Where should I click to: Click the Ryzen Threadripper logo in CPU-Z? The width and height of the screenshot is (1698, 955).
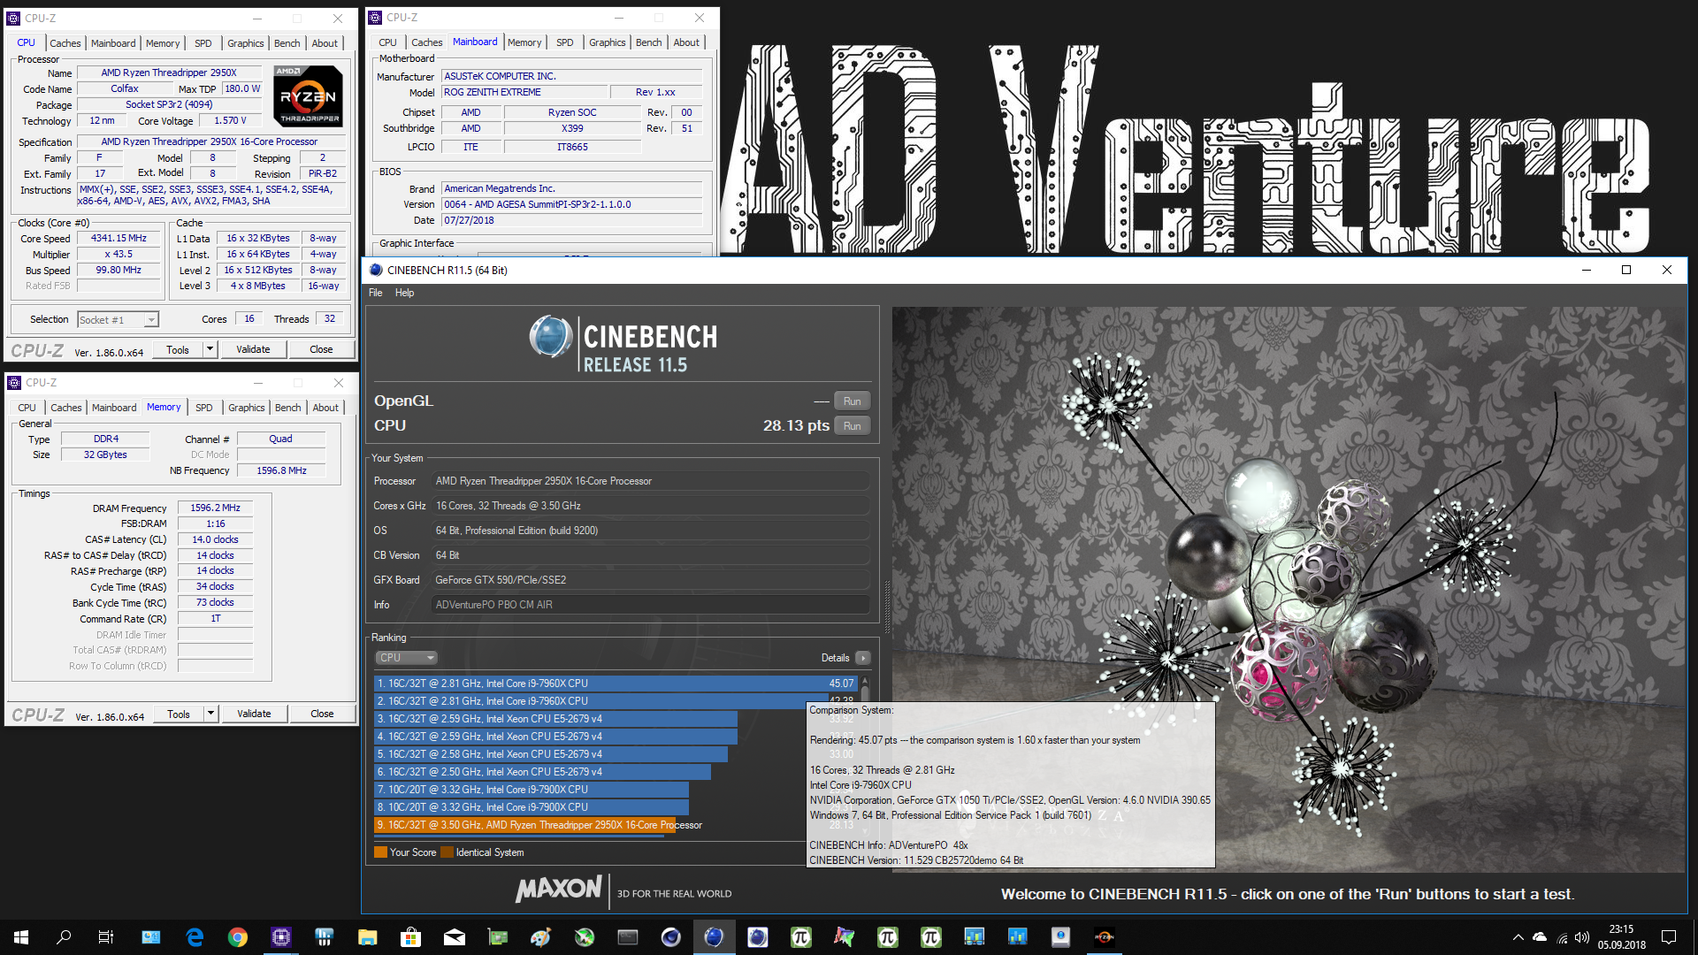(309, 97)
